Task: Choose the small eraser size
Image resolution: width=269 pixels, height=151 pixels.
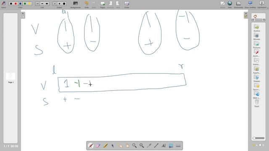Action: (55, 4)
